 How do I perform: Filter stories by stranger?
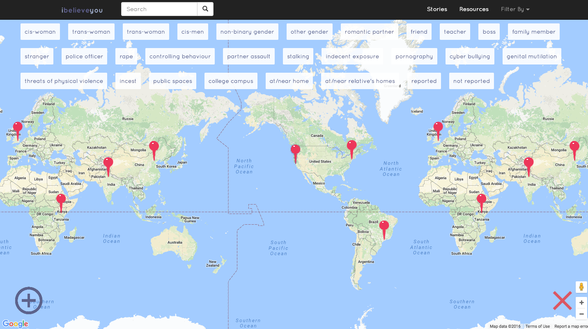click(x=37, y=56)
